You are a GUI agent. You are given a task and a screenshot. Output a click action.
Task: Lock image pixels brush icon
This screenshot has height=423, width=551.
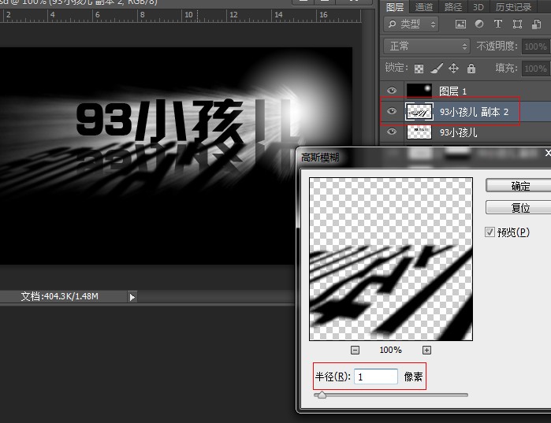(437, 69)
